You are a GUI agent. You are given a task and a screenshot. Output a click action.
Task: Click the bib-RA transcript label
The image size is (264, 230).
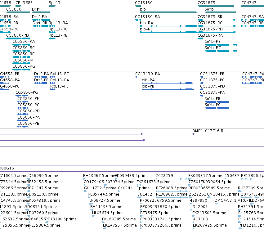tap(146, 23)
